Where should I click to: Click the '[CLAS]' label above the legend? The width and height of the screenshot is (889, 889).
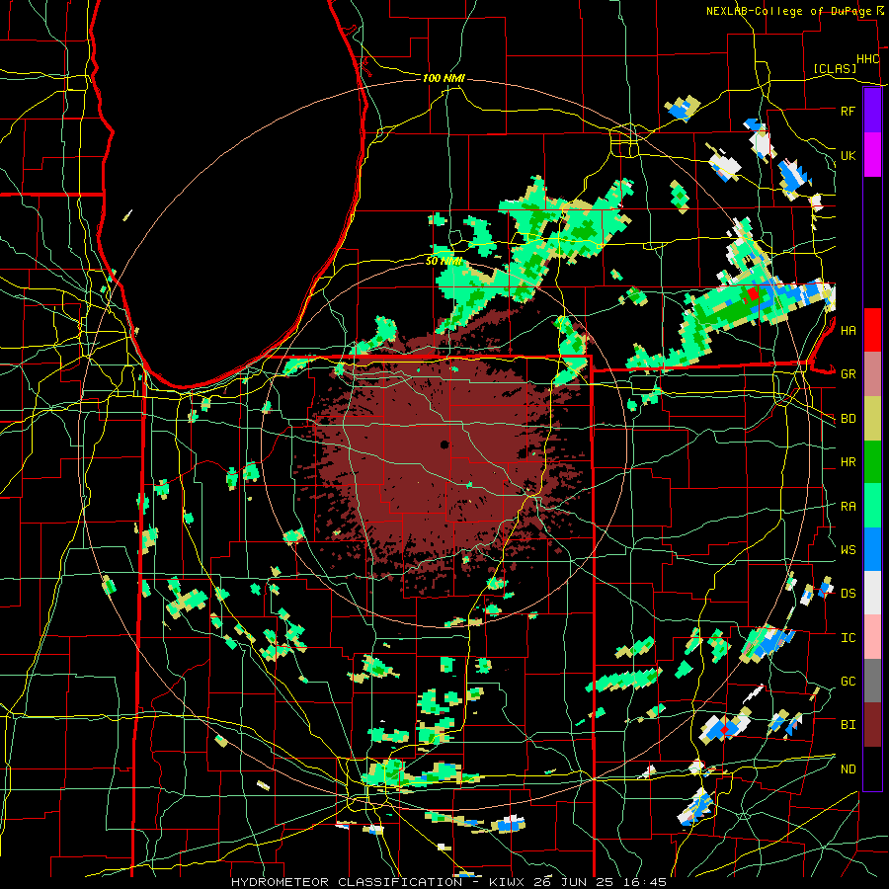point(835,68)
